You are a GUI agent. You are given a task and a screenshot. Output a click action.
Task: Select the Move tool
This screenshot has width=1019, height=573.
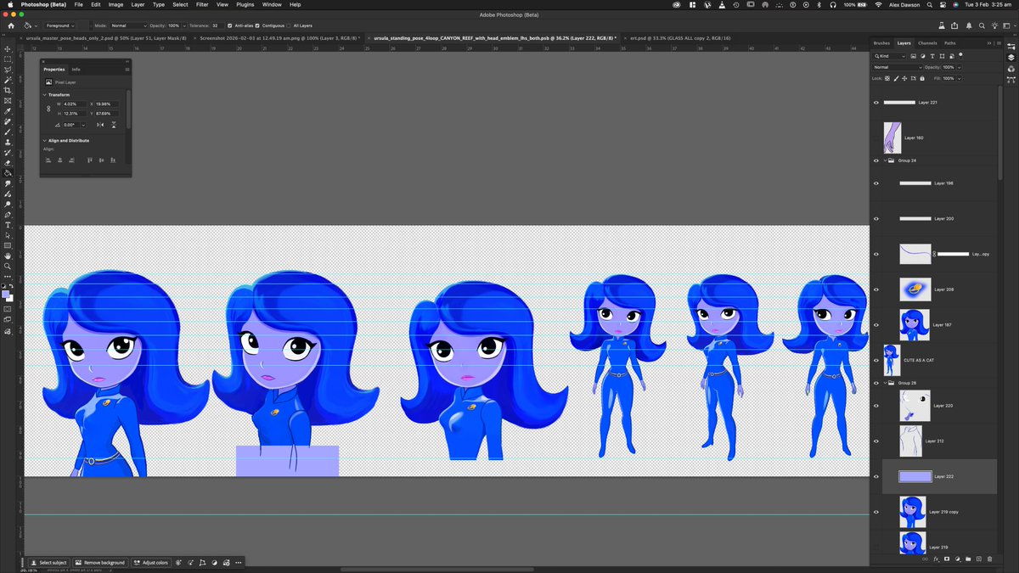[x=7, y=48]
